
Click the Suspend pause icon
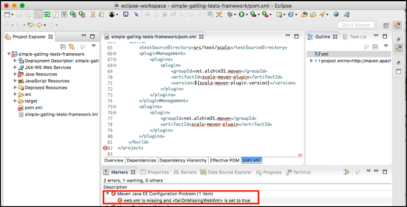156,15
